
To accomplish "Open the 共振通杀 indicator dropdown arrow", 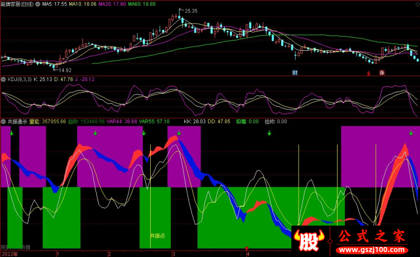I will tap(4, 121).
